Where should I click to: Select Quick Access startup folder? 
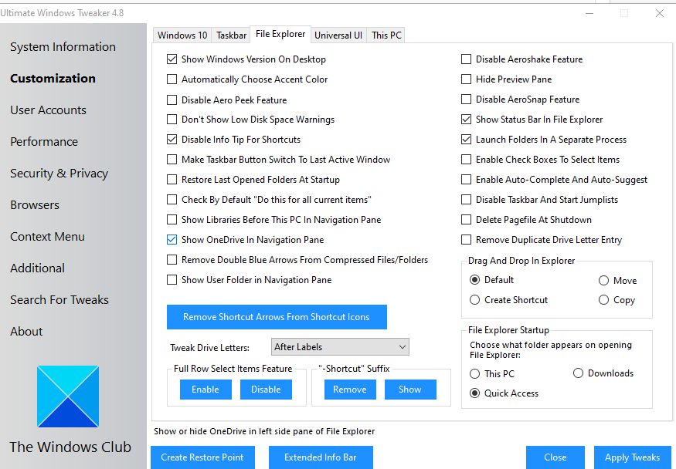point(474,393)
